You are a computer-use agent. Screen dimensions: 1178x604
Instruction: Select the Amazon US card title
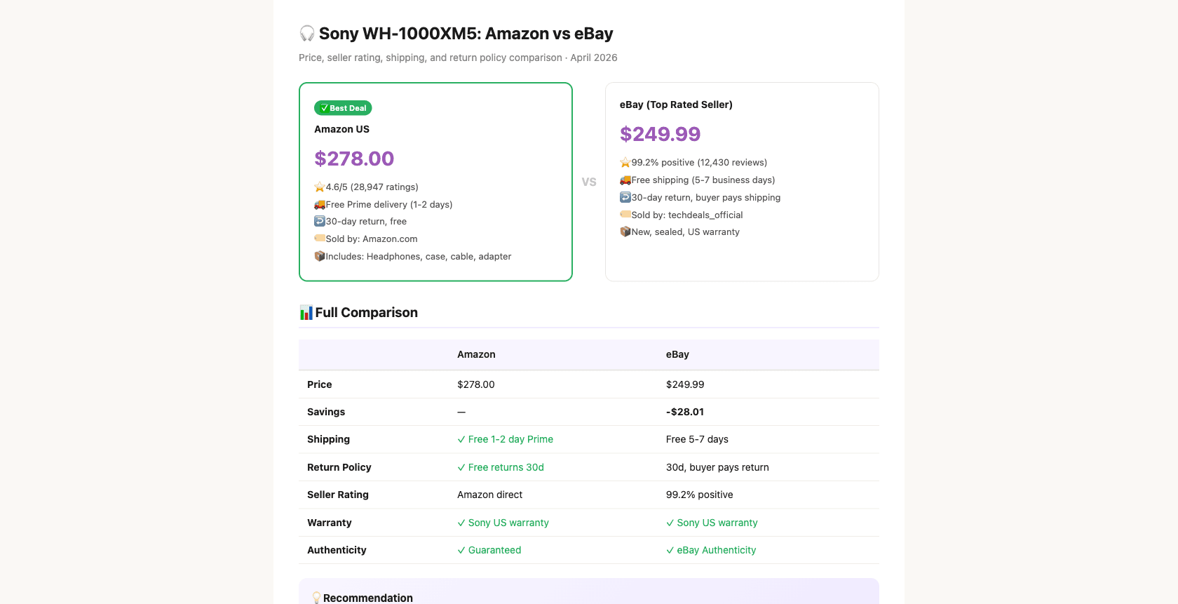coord(341,129)
